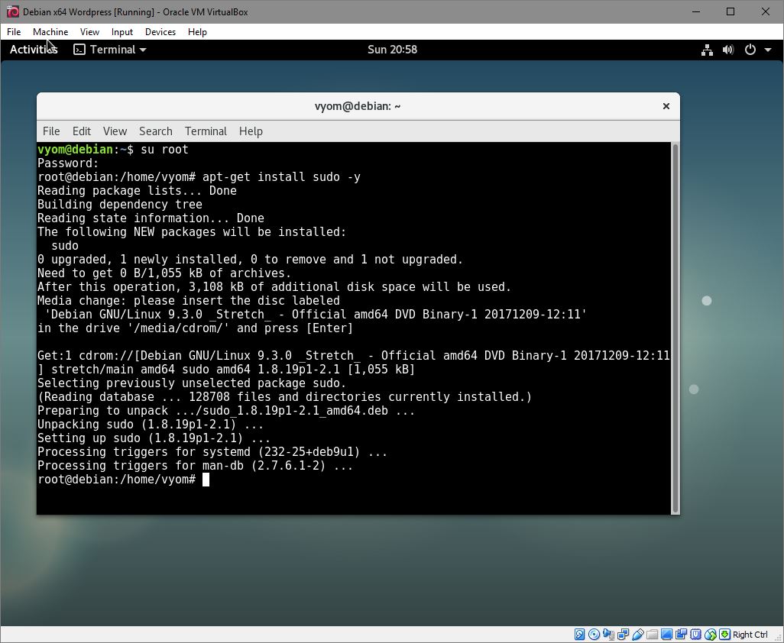Click the display settings status icon
784x643 pixels.
[666, 635]
